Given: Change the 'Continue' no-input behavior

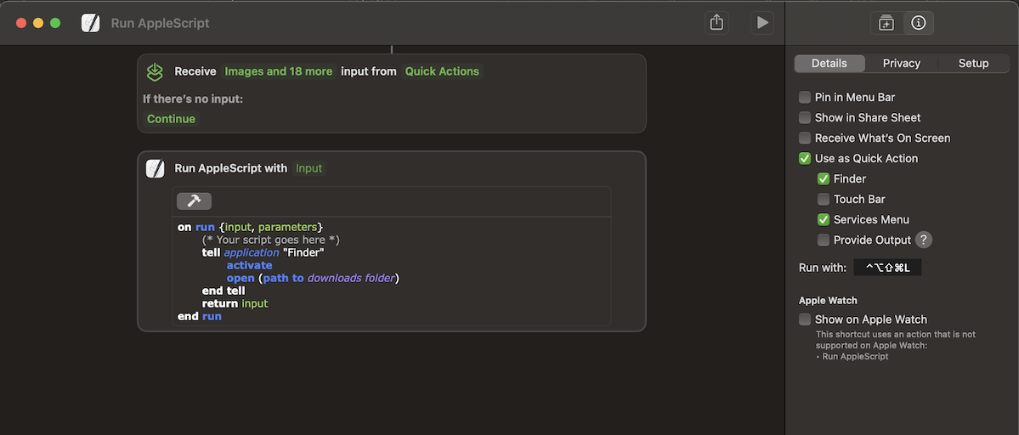Looking at the screenshot, I should click(171, 119).
